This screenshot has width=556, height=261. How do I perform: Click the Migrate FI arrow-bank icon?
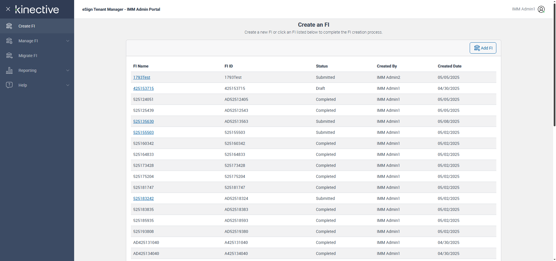coord(9,56)
